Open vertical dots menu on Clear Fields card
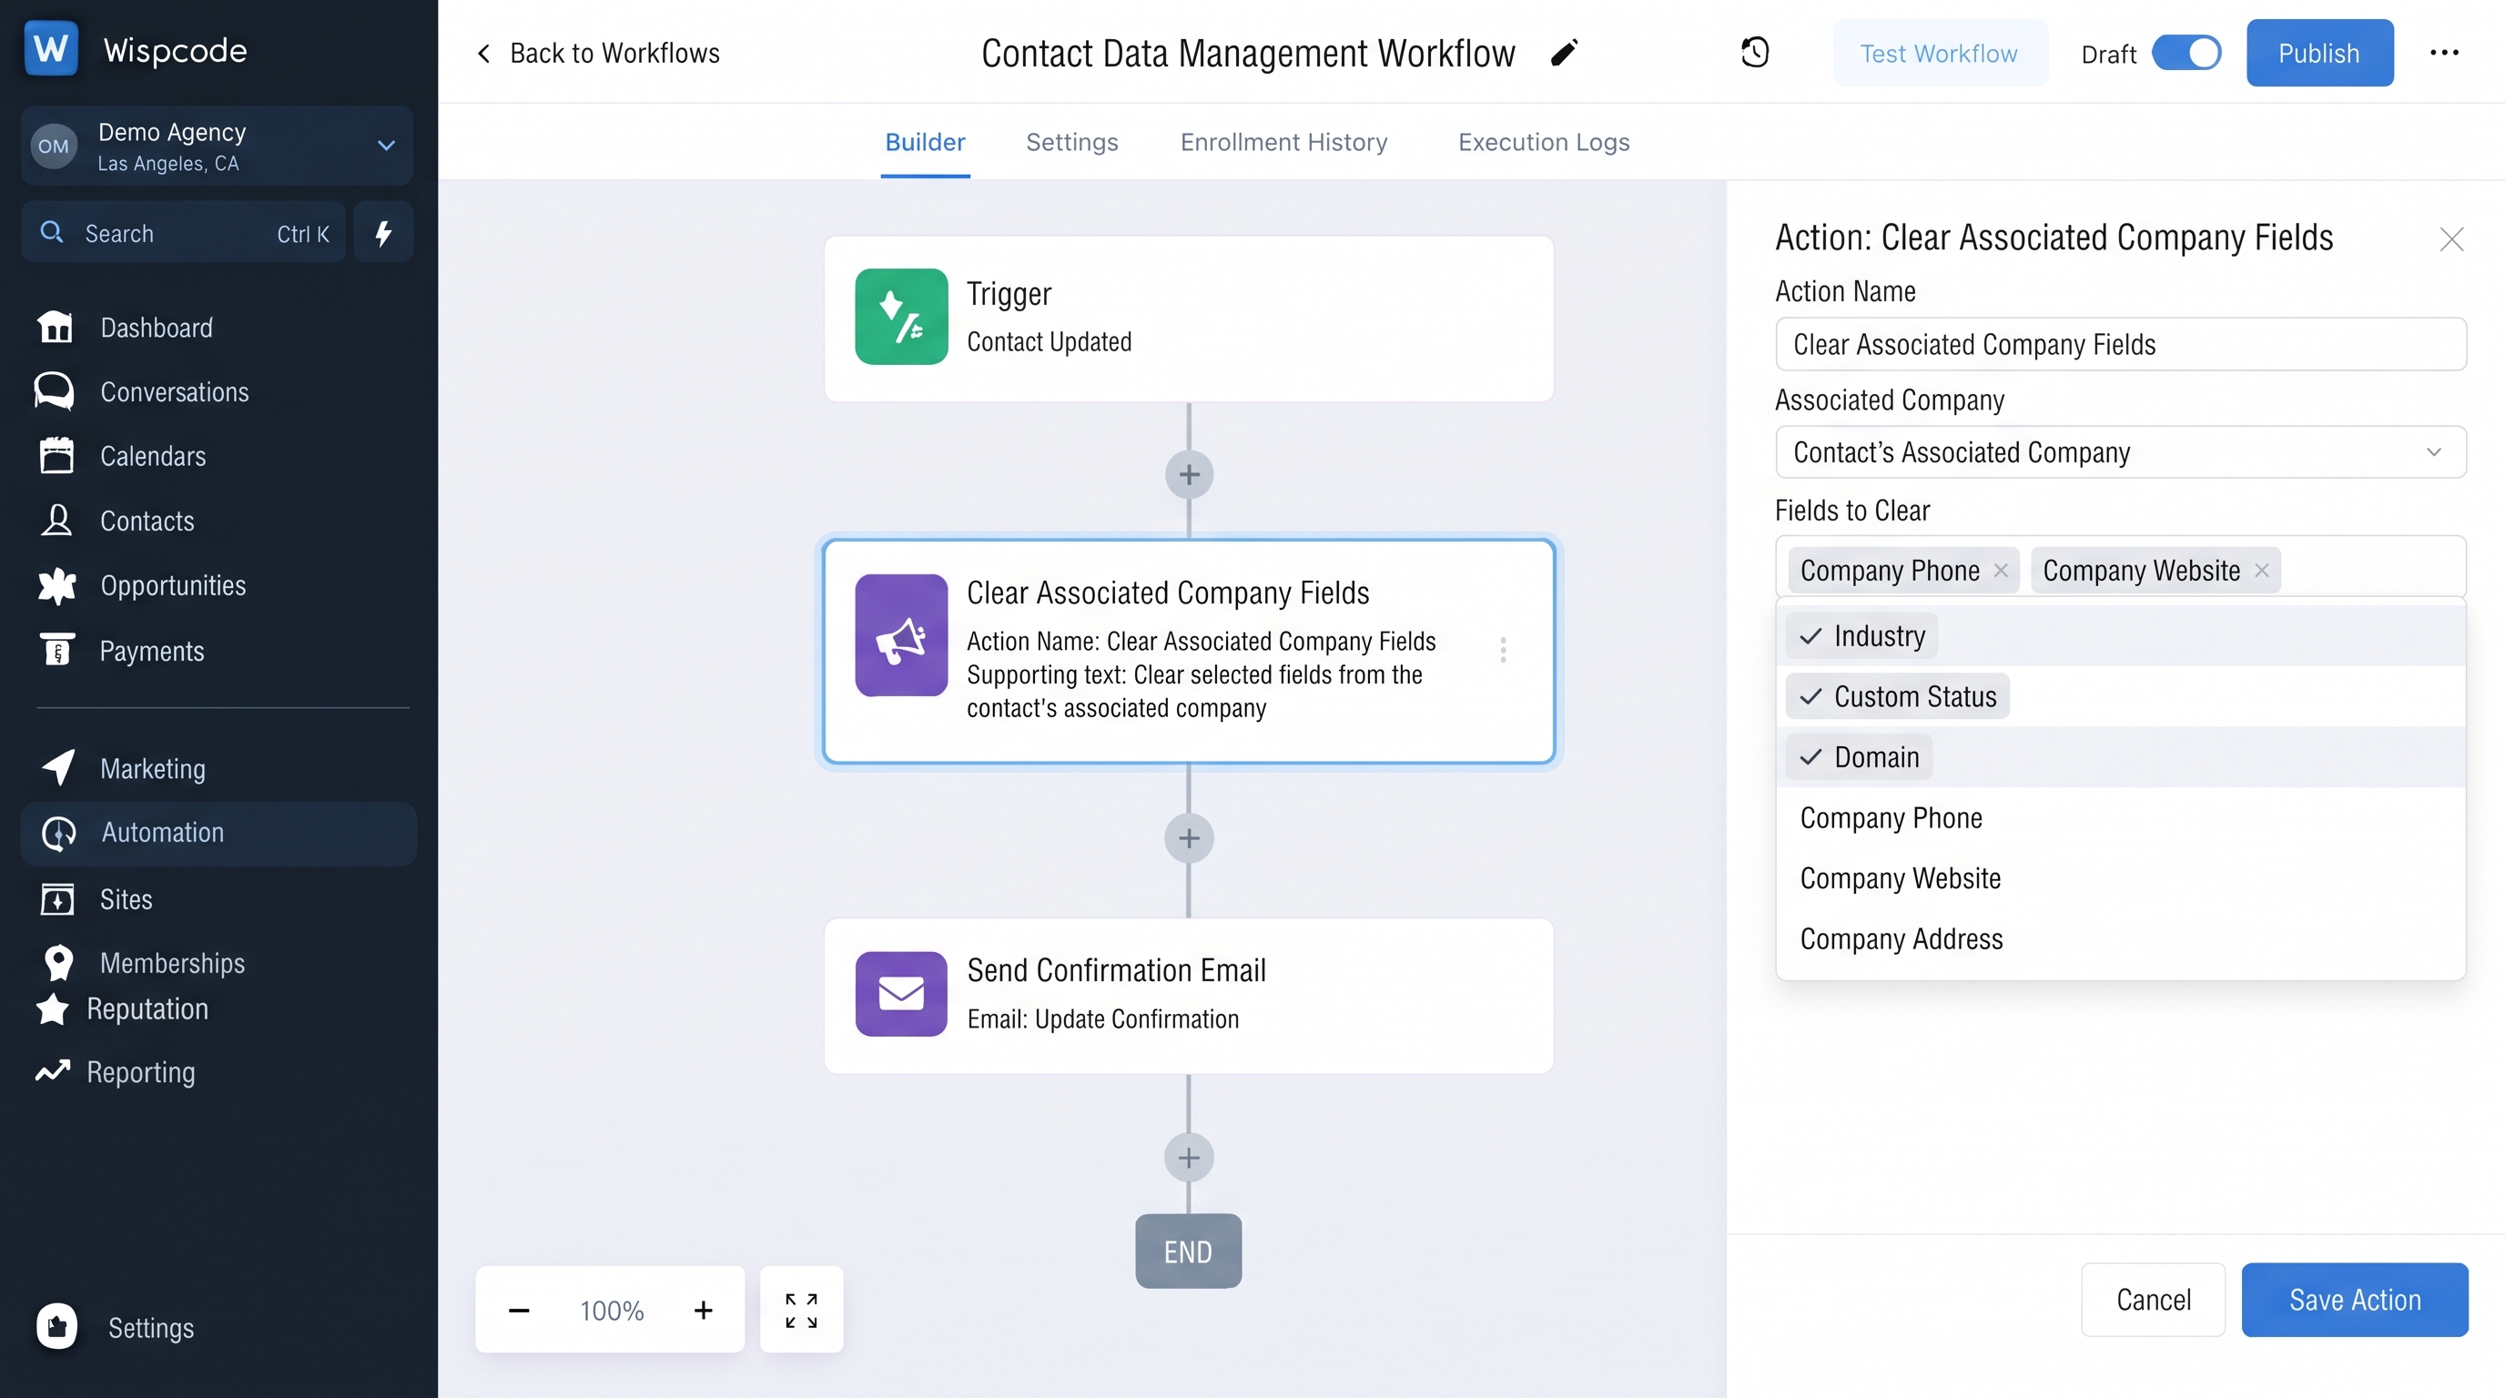 click(x=1504, y=650)
